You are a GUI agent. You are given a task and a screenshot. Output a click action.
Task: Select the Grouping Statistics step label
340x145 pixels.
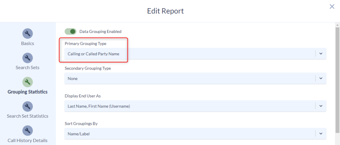point(28,92)
